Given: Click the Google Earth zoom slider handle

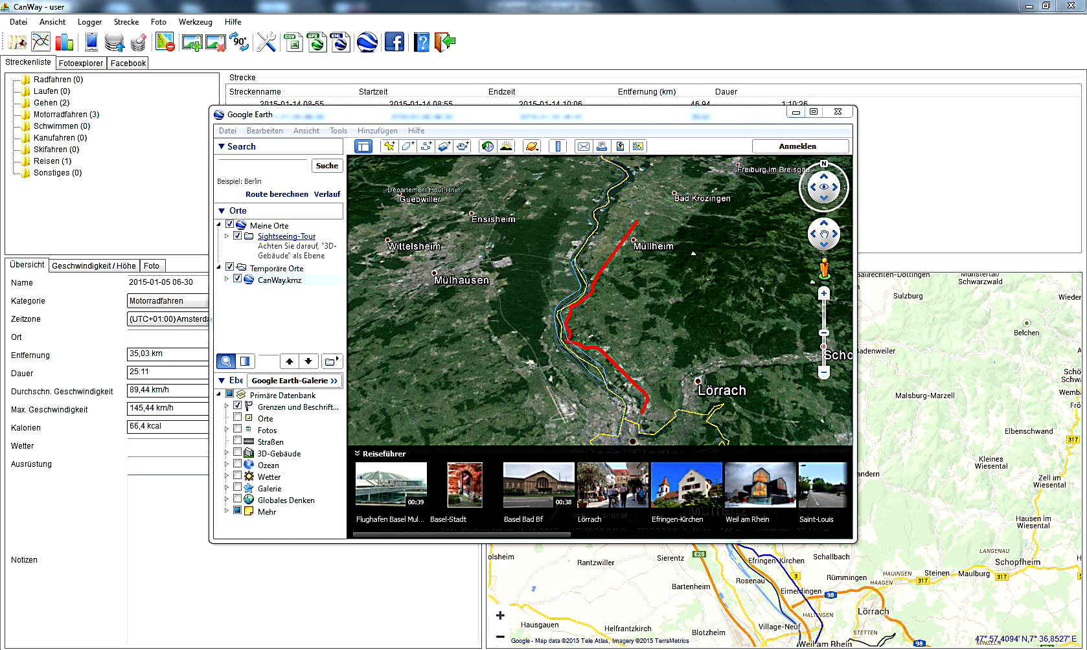Looking at the screenshot, I should (824, 333).
